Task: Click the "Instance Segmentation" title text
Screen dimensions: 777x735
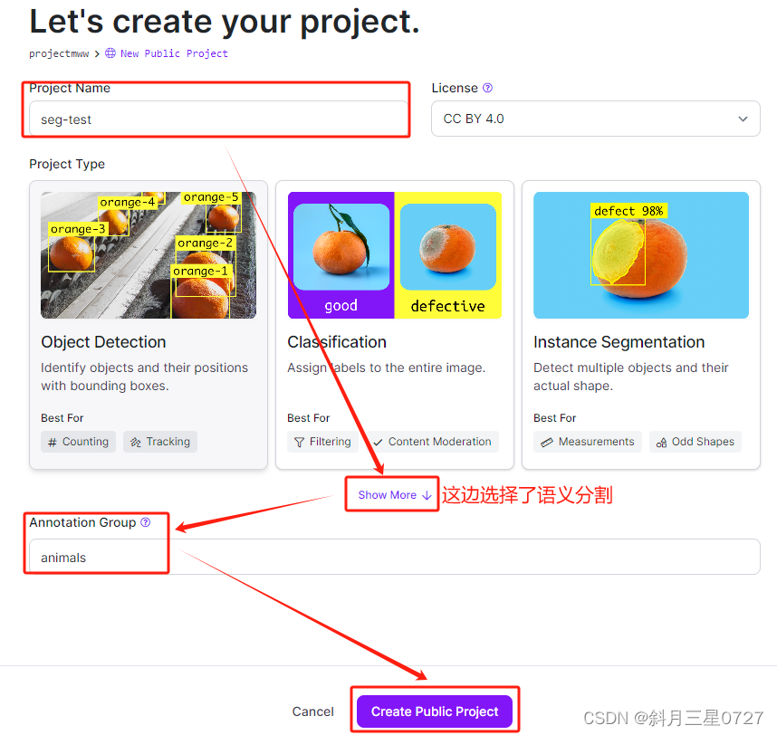Action: [x=619, y=342]
